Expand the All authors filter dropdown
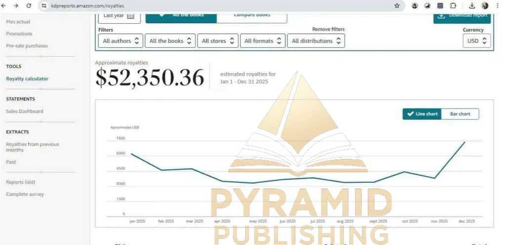The height and width of the screenshot is (245, 506). click(122, 41)
